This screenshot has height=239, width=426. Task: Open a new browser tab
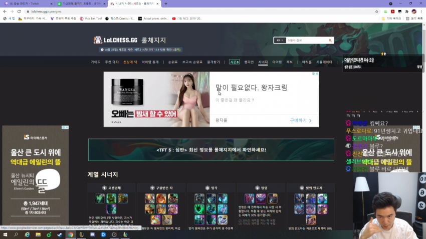click(166, 4)
